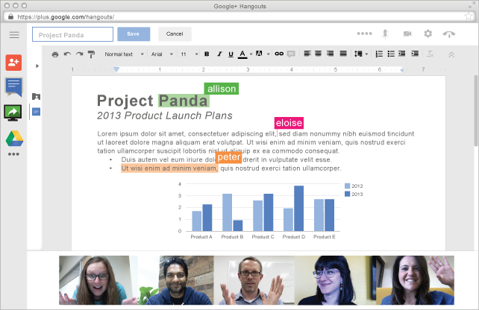The image size is (479, 310).
Task: Show more apps via sidebar ellipsis
Action: click(x=13, y=155)
